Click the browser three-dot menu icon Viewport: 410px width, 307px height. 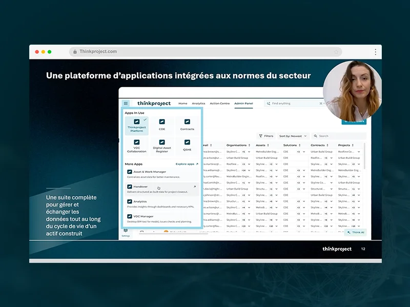[375, 52]
